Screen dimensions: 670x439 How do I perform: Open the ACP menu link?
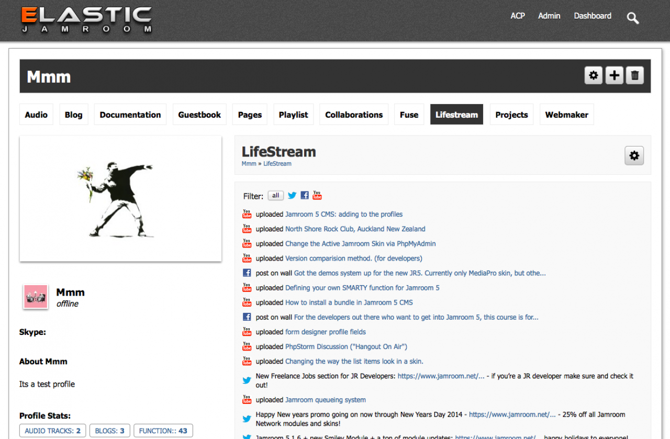[x=518, y=16]
